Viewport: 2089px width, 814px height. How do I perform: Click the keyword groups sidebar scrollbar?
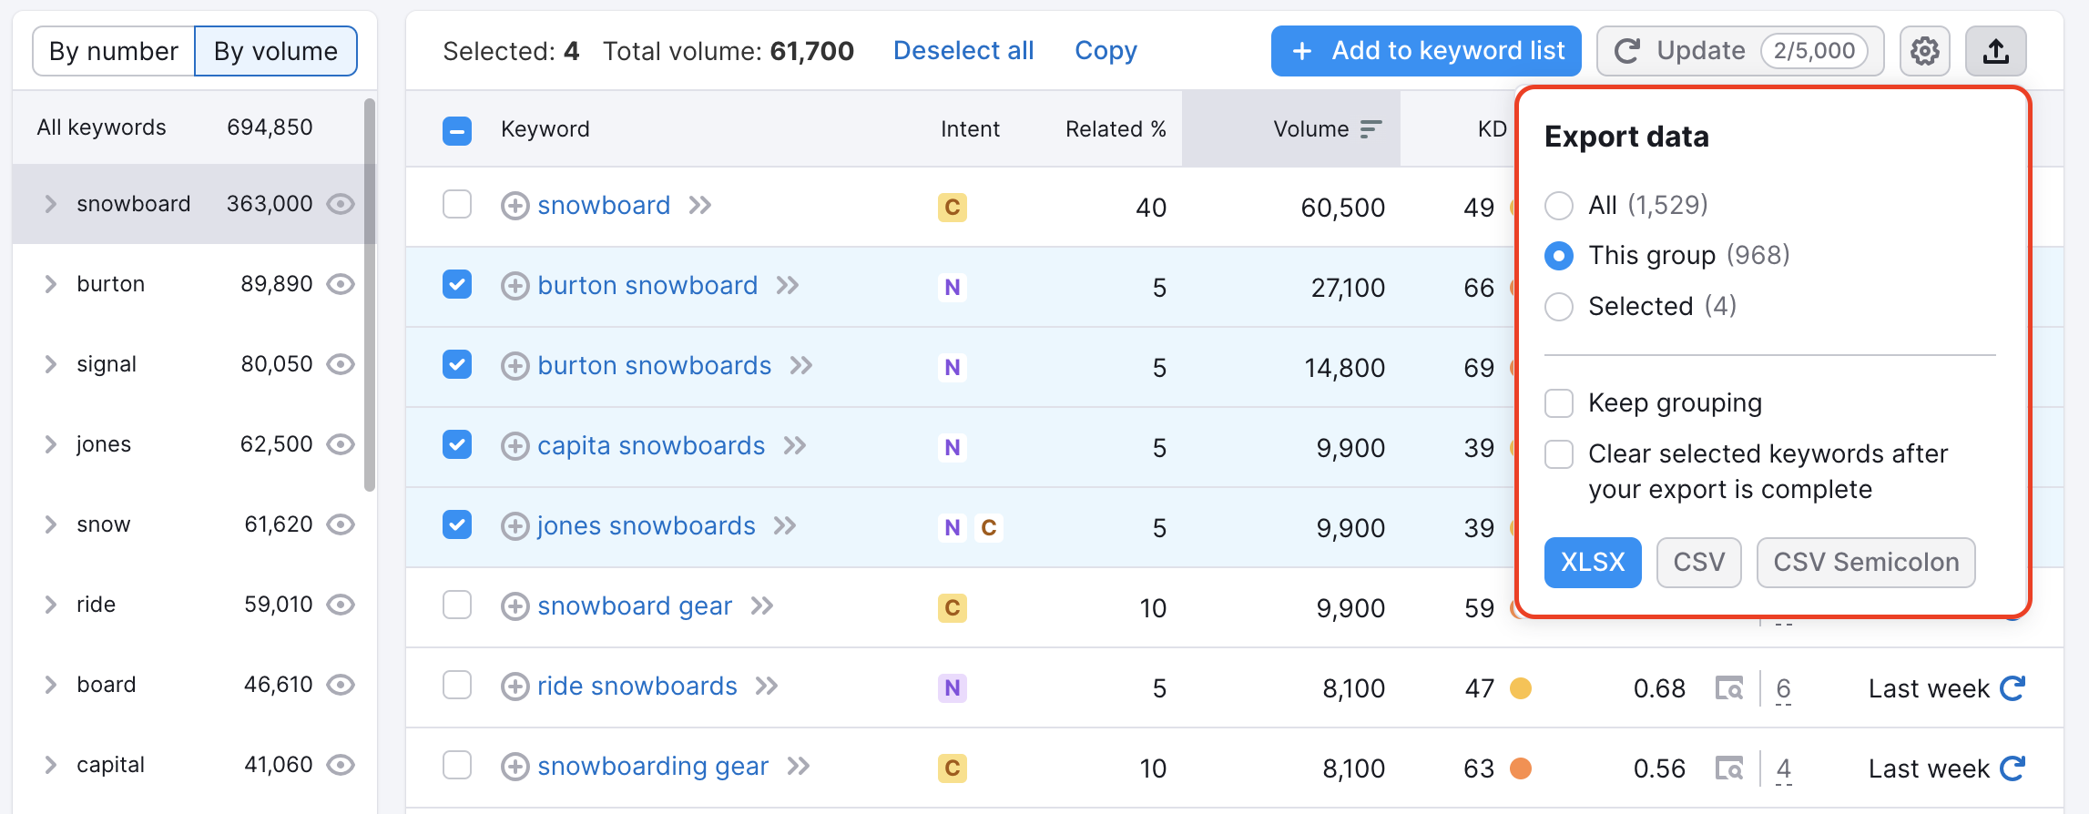370,291
